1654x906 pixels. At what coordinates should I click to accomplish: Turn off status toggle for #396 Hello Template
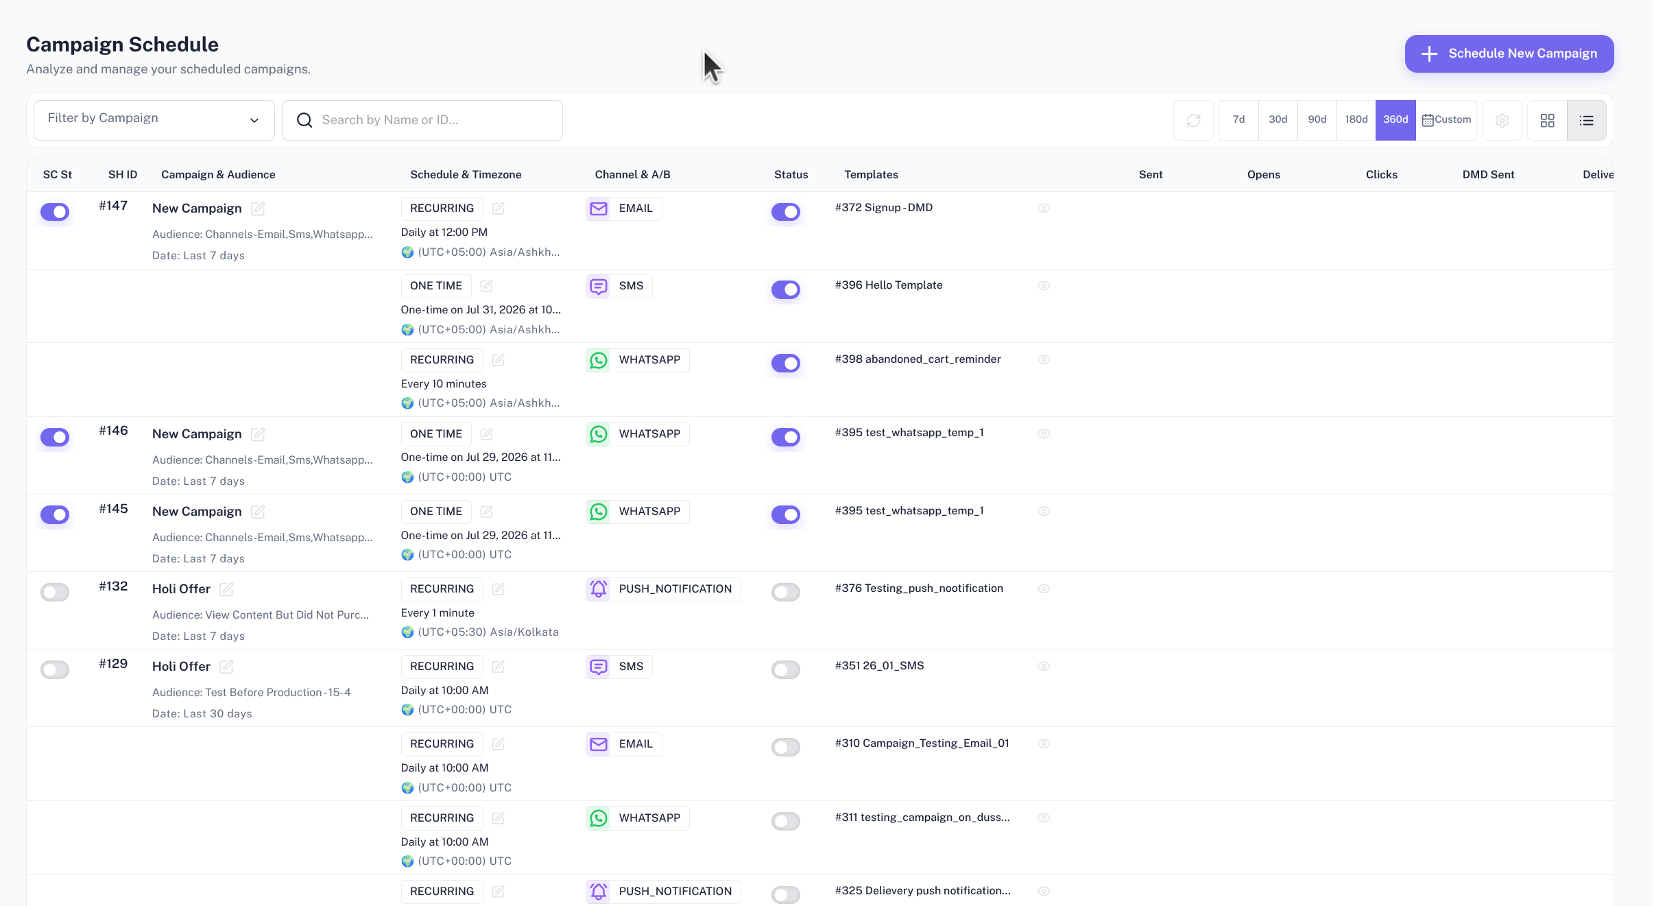(x=786, y=289)
